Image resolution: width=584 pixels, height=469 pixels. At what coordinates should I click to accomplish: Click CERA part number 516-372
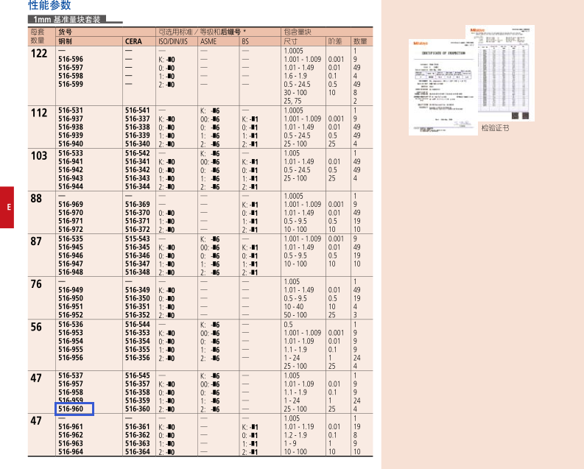tap(138, 229)
